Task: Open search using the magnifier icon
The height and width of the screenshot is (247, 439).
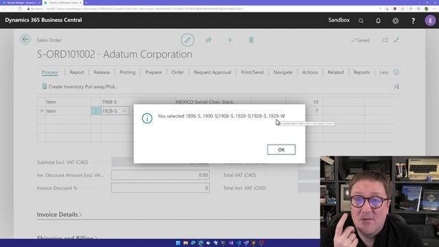Action: click(x=361, y=21)
